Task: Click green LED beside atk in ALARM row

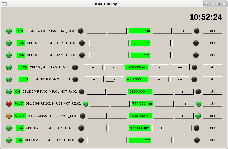Action: click(x=198, y=116)
